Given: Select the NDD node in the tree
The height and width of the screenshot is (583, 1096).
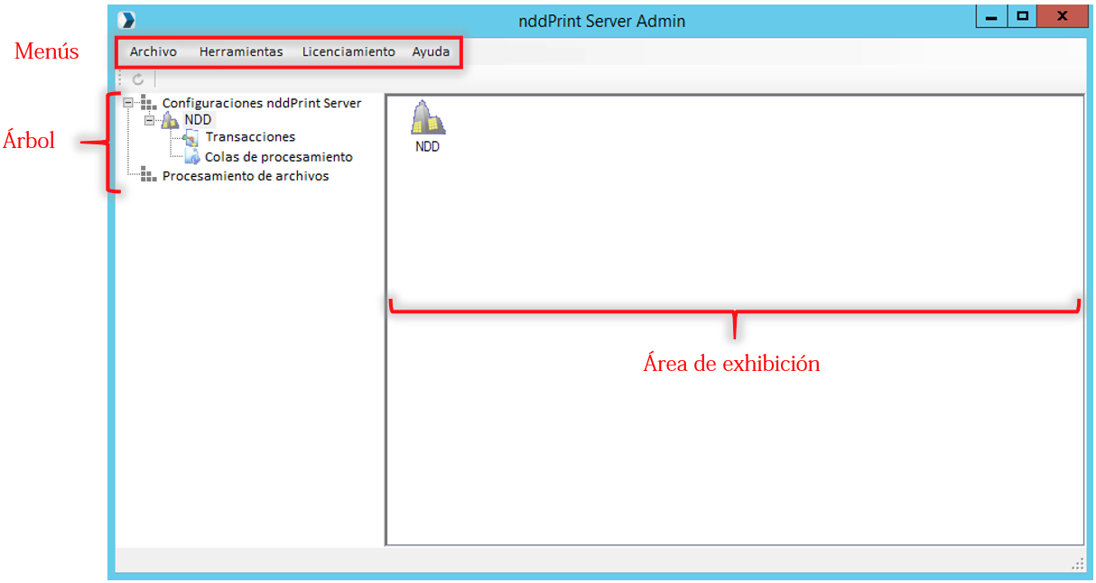Looking at the screenshot, I should click(x=197, y=119).
